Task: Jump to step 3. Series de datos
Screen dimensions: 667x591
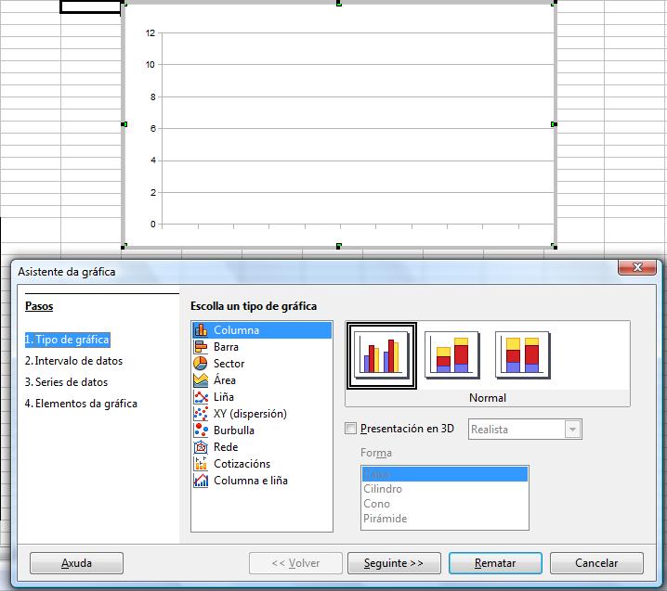Action: coord(66,382)
